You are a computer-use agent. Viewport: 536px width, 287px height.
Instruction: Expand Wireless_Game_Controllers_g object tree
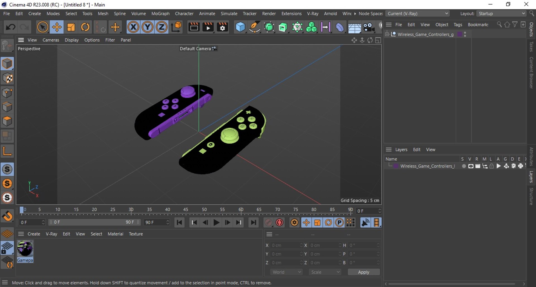click(387, 34)
